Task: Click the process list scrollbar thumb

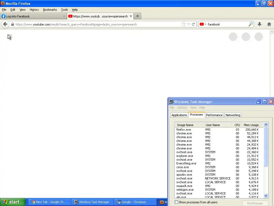Action: click(x=266, y=147)
